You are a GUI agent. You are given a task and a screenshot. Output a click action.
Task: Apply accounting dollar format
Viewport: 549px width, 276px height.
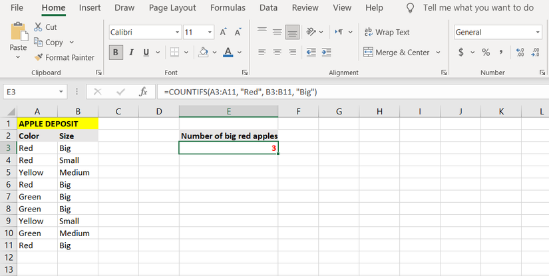pos(461,53)
